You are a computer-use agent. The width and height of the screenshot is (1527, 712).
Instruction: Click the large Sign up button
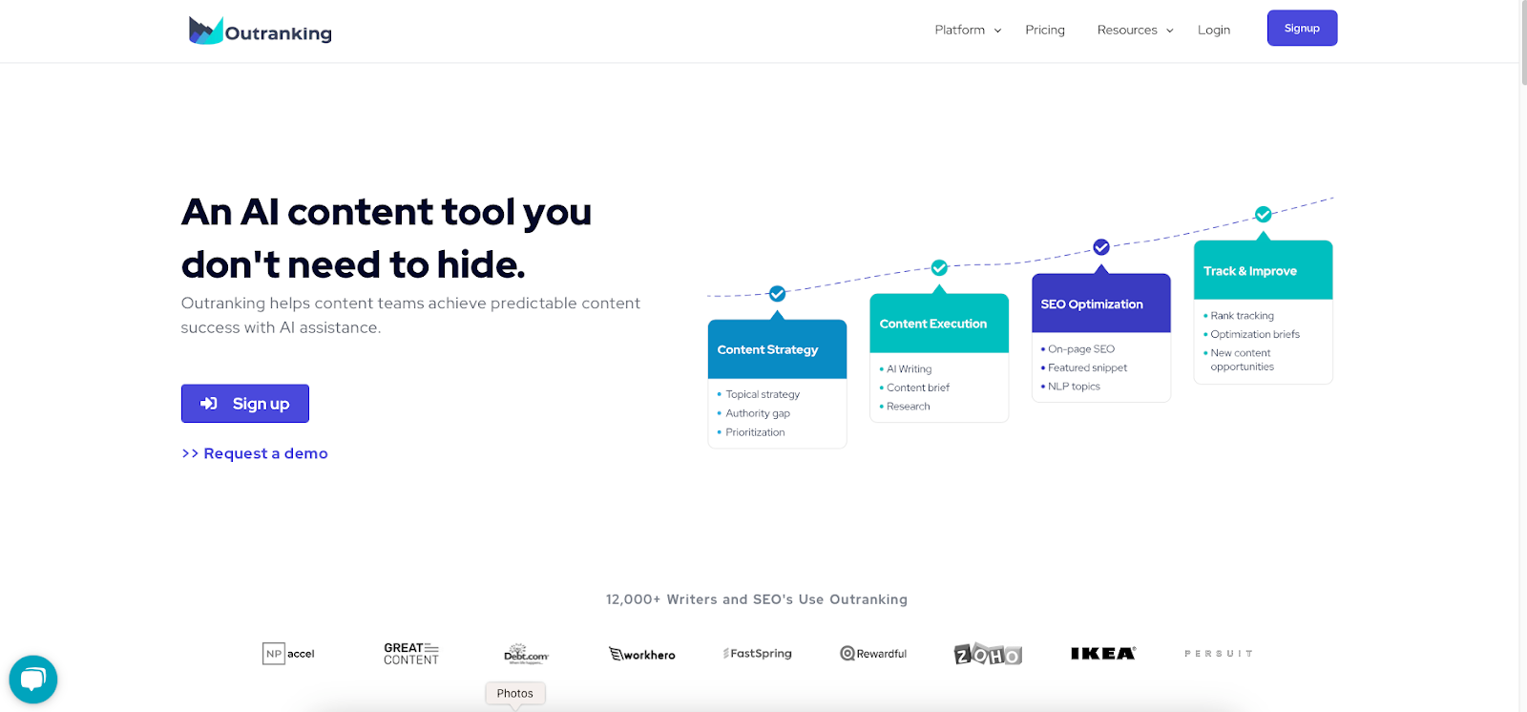click(245, 404)
